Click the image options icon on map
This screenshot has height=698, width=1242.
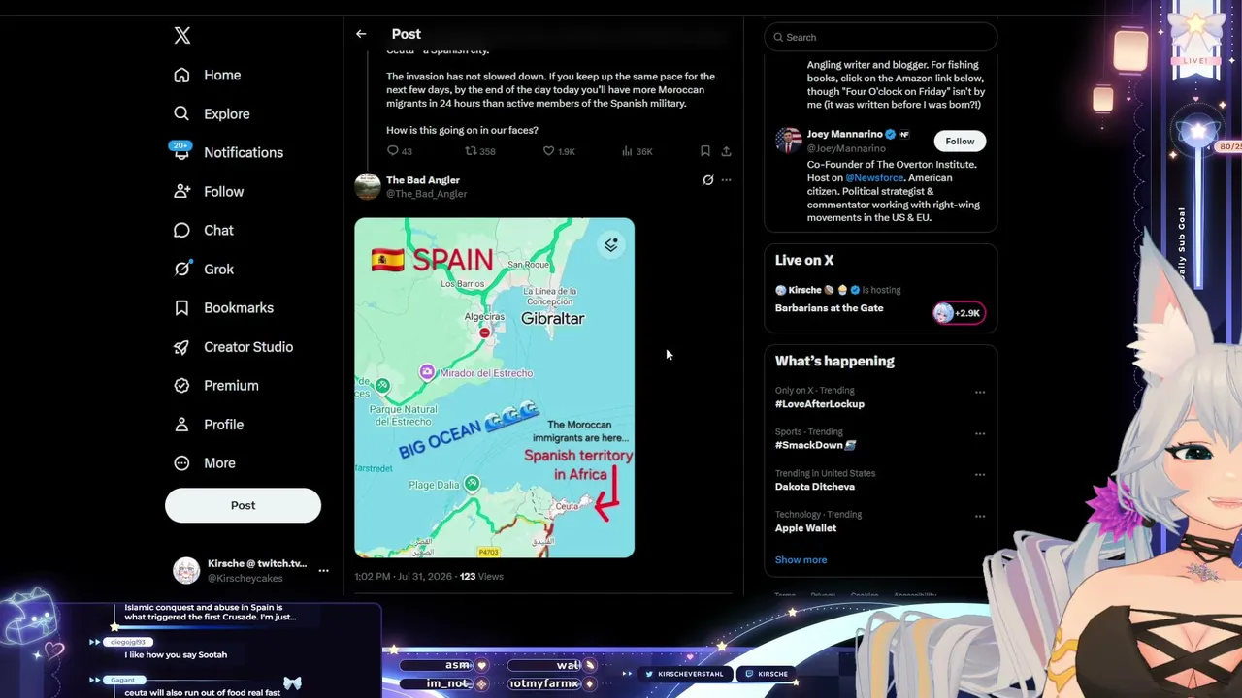tap(611, 245)
